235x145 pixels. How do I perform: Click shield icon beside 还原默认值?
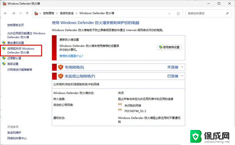[4, 58]
